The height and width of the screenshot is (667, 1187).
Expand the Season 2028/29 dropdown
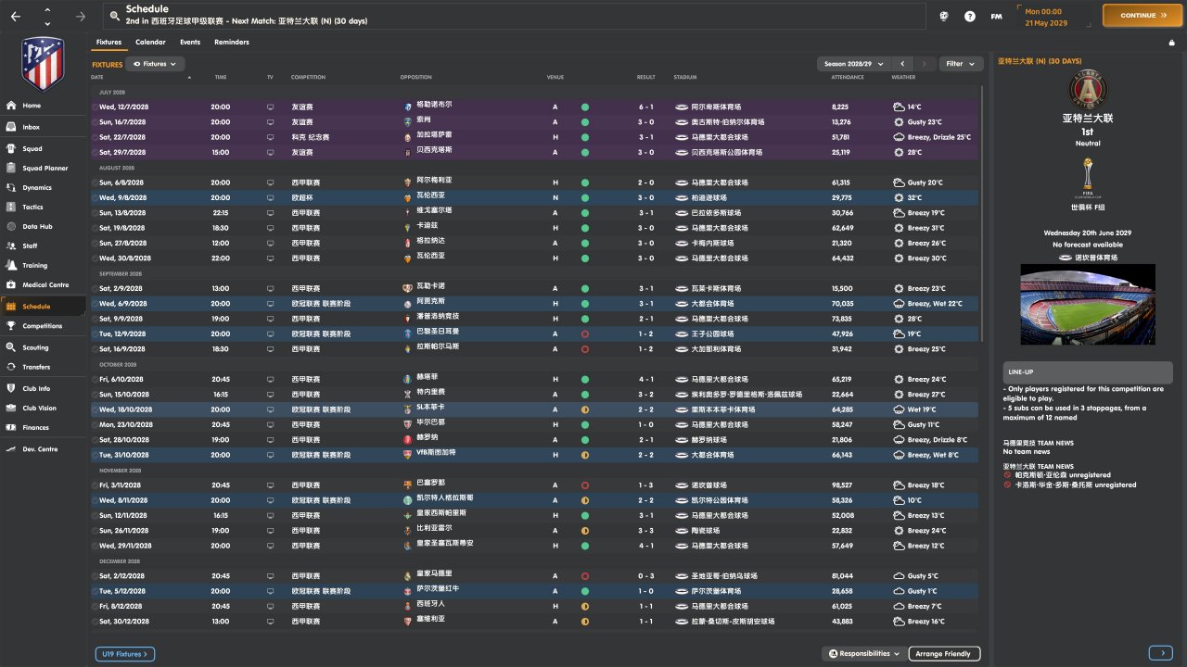(x=852, y=64)
